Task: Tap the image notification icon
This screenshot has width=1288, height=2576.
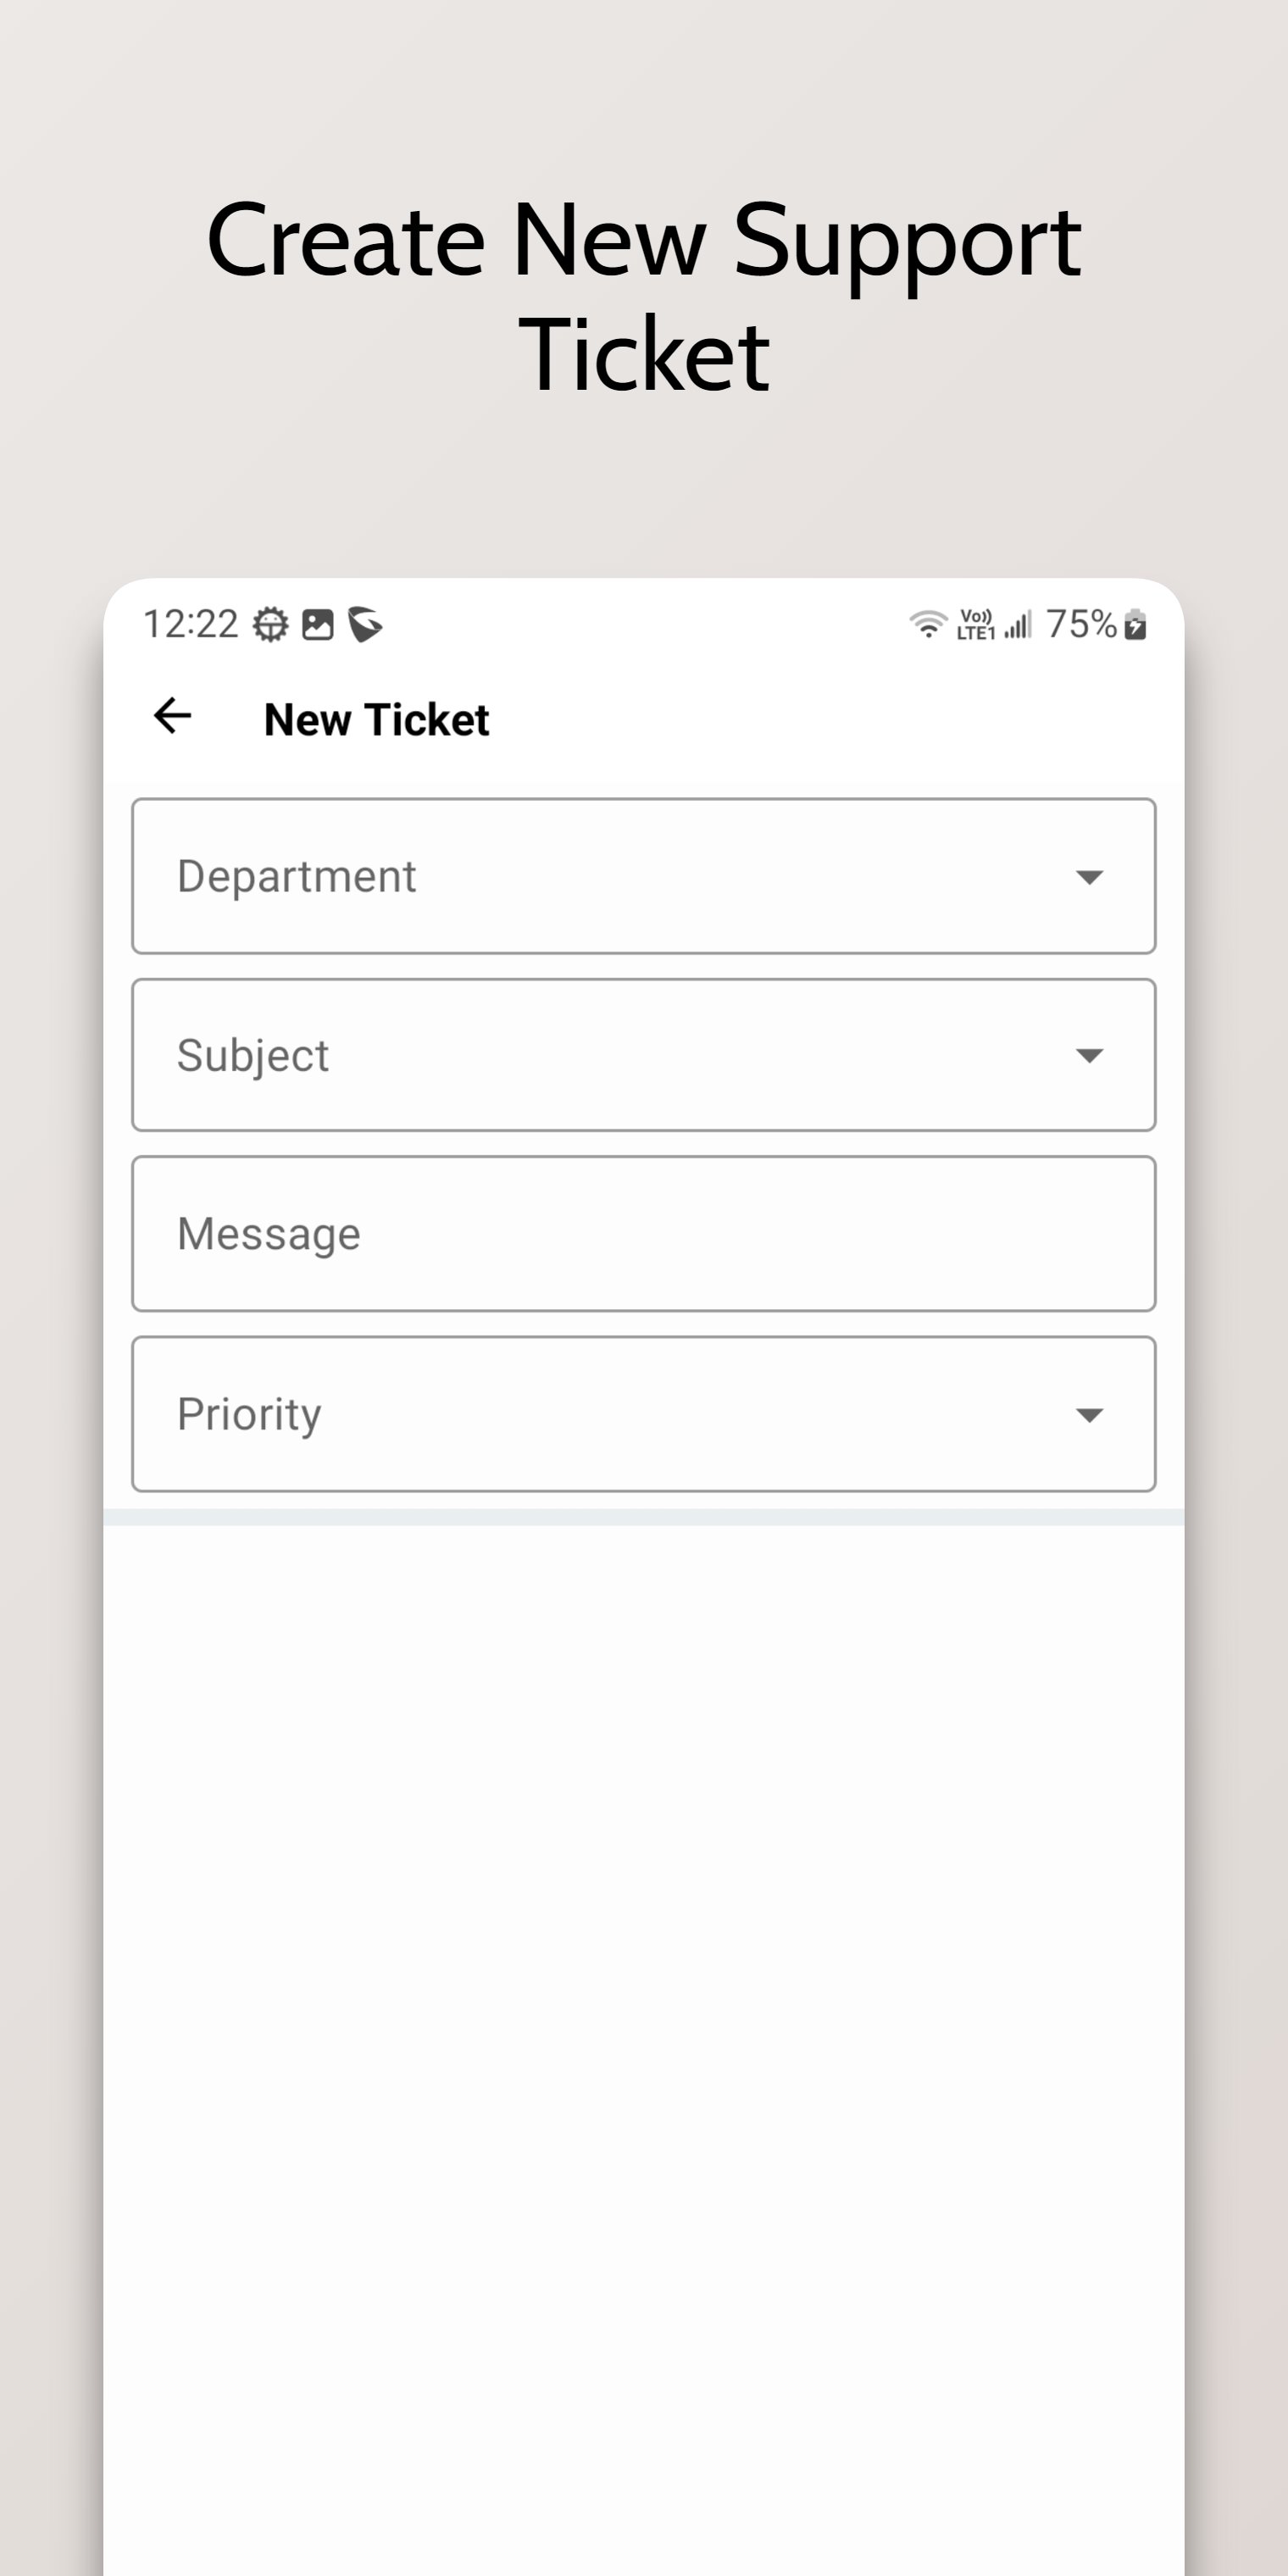Action: pos(318,625)
